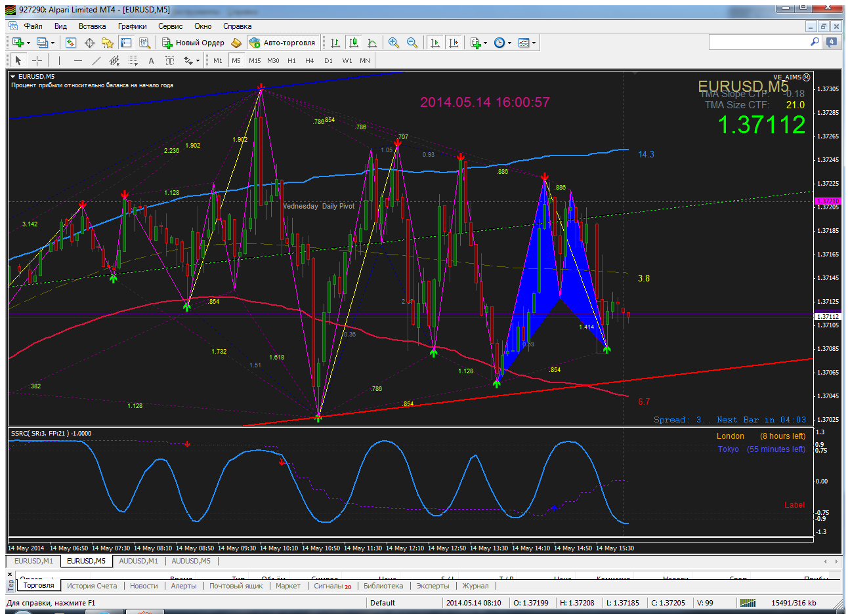The image size is (848, 614).
Task: Select the horizontal line tool
Action: coord(78,60)
